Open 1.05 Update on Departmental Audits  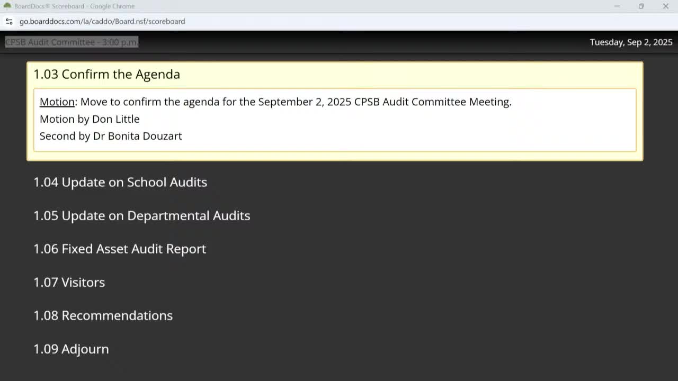[x=141, y=215]
